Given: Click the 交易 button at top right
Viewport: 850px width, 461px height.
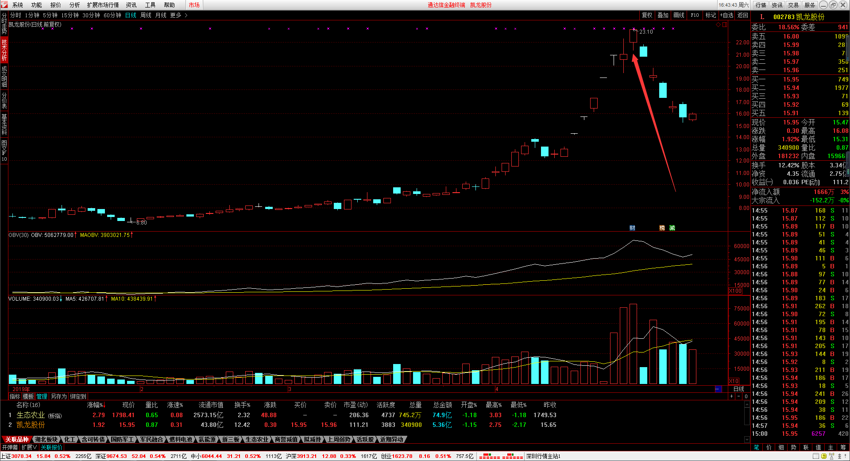Looking at the screenshot, I should [793, 5].
